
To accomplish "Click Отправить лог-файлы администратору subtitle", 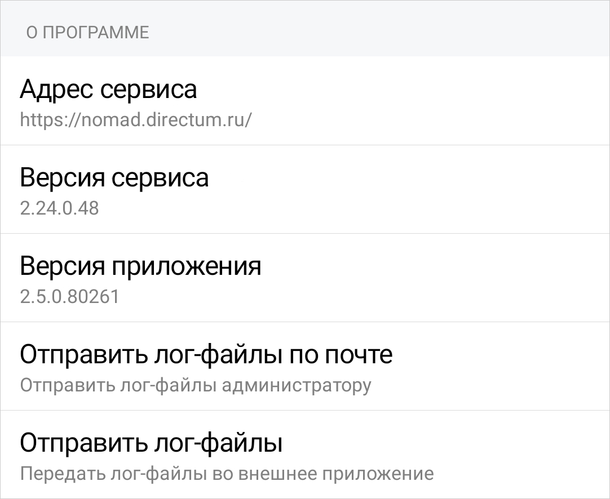I will (196, 385).
